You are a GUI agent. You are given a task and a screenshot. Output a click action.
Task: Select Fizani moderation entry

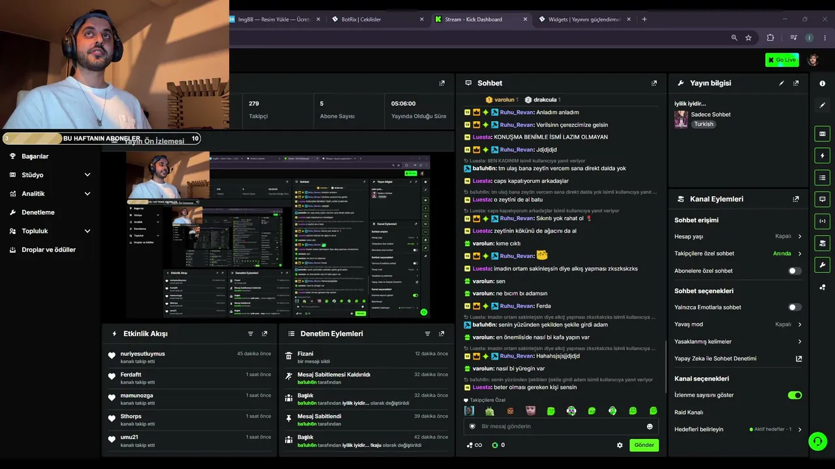[x=367, y=357]
